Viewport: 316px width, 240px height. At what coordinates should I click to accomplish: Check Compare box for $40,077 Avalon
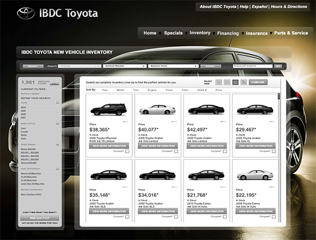pos(176,152)
